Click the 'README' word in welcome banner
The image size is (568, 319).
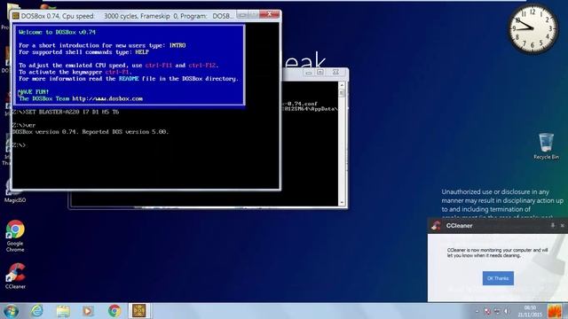click(x=129, y=79)
